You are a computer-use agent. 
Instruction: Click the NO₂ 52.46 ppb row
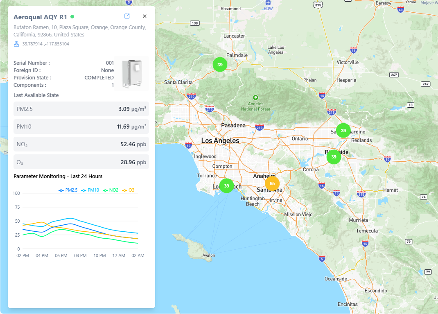[81, 145]
